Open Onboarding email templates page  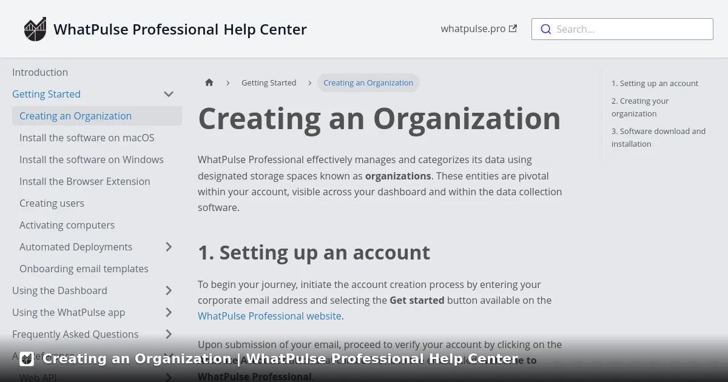click(84, 269)
